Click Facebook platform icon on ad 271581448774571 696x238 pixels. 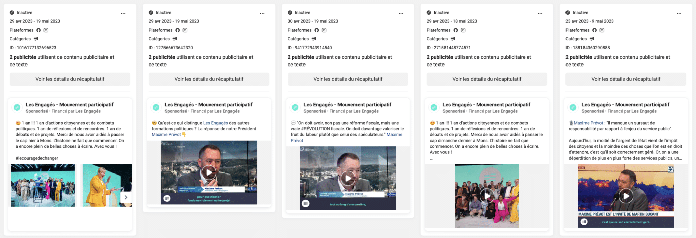(455, 30)
